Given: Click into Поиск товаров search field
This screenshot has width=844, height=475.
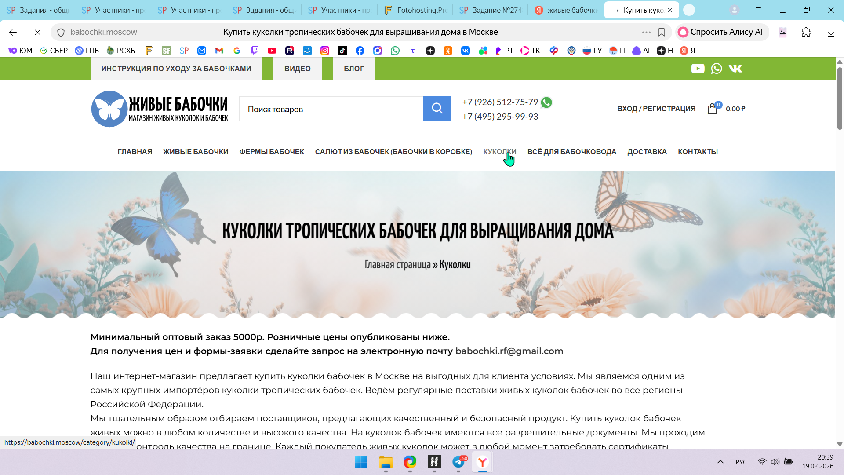Looking at the screenshot, I should [331, 109].
